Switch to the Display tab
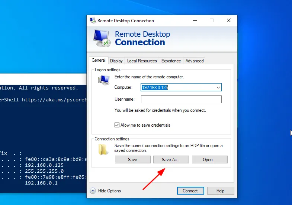292x205 pixels. [116, 61]
